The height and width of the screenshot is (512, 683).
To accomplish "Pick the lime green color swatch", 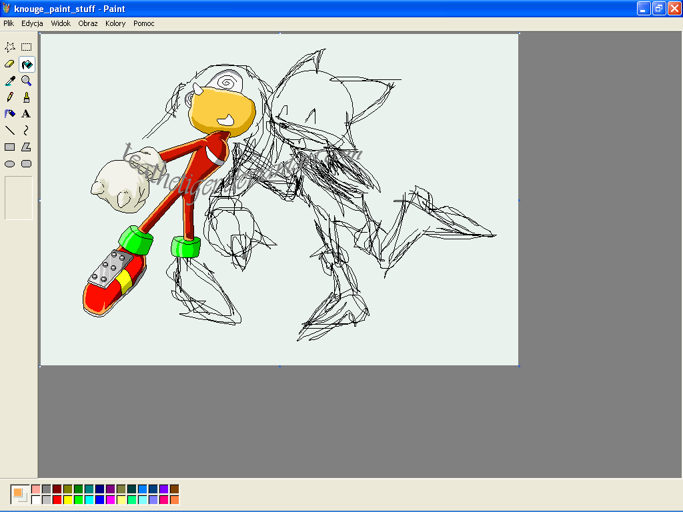I will point(79,500).
